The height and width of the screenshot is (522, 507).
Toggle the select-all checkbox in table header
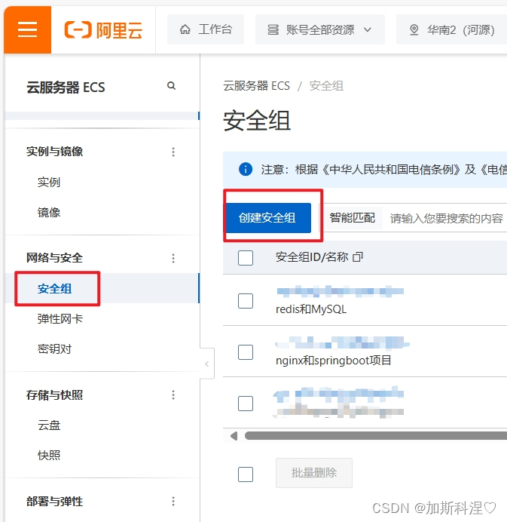tap(246, 258)
